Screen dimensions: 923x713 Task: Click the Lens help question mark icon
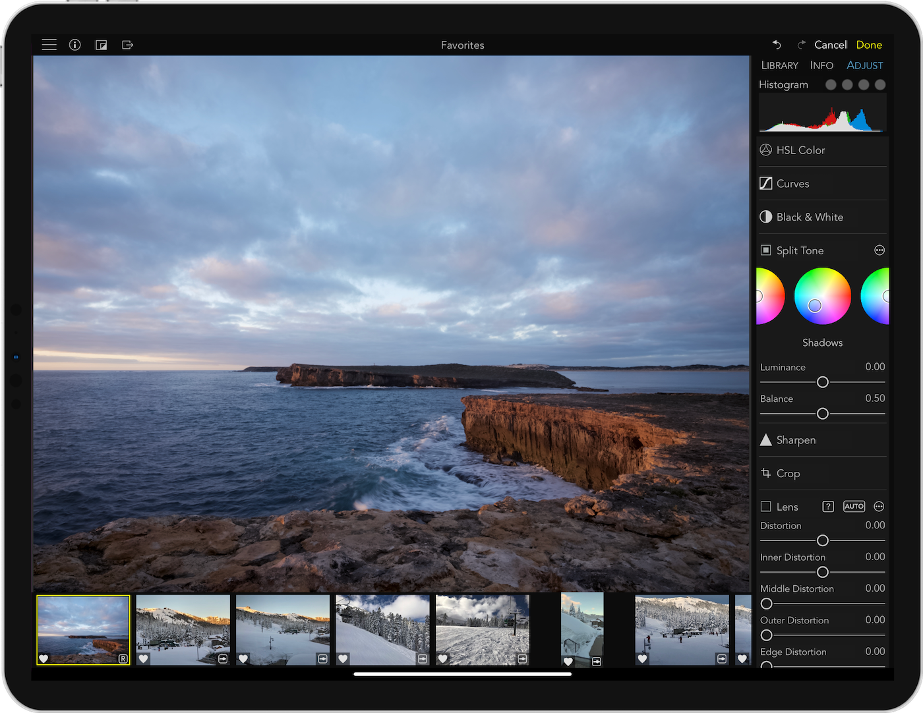coord(828,507)
